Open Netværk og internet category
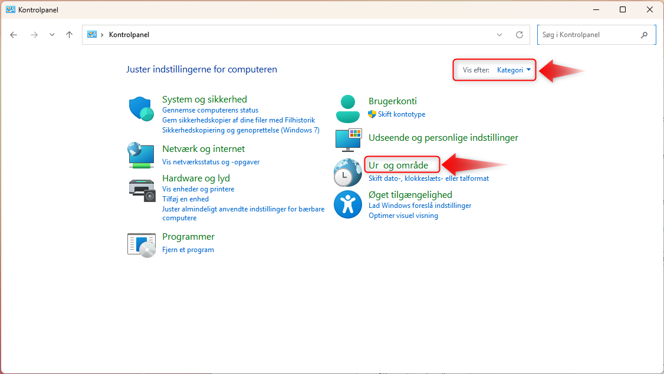664x374 pixels. (x=203, y=149)
